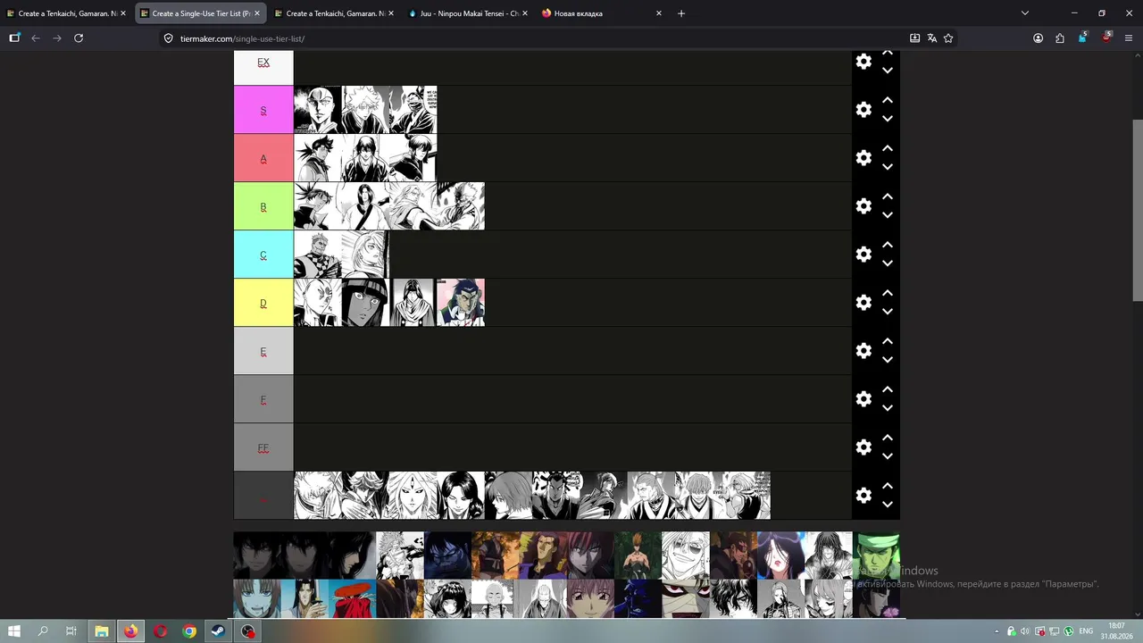Edit the FF tier label

[263, 447]
